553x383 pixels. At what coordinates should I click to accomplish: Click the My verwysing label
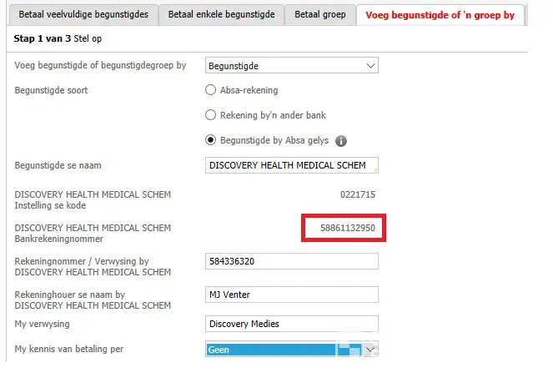click(42, 324)
